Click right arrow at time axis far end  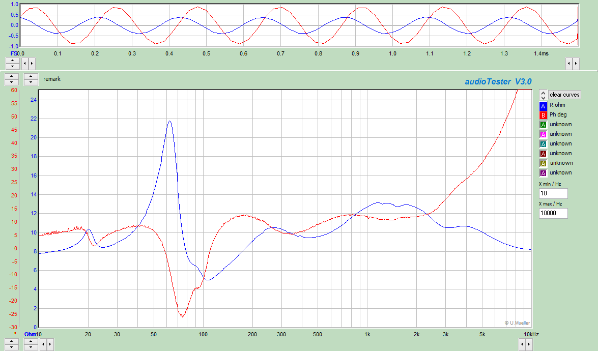coord(576,64)
